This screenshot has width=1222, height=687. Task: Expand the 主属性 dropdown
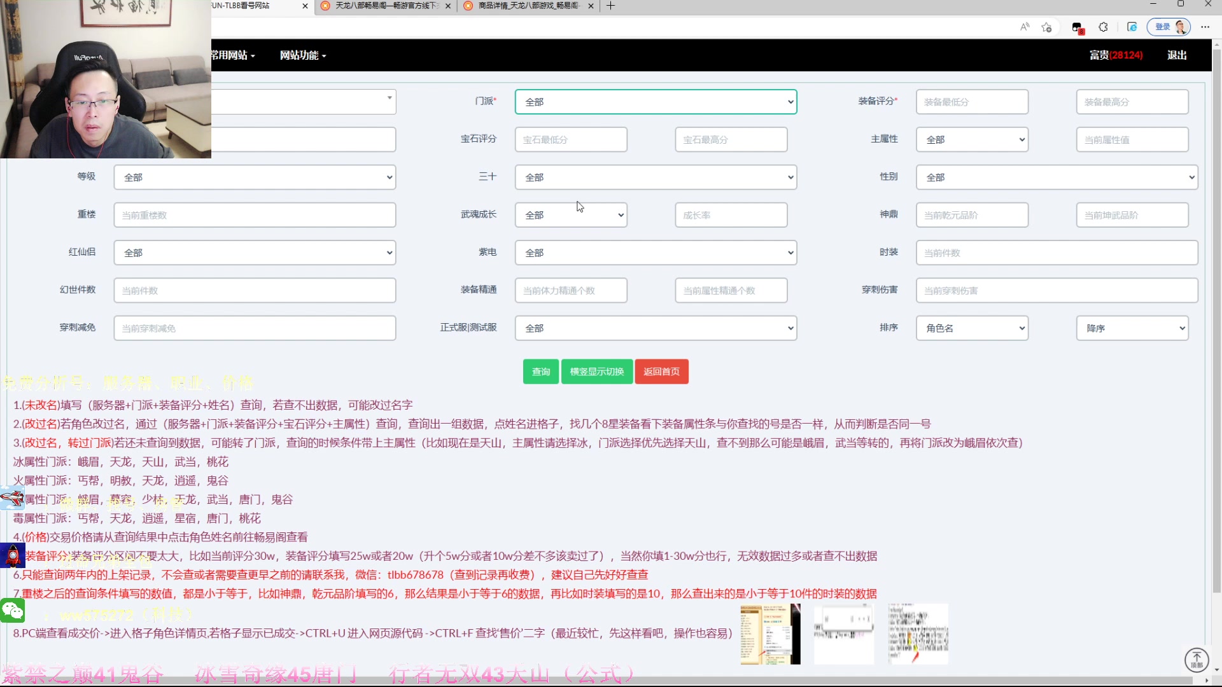tap(972, 139)
